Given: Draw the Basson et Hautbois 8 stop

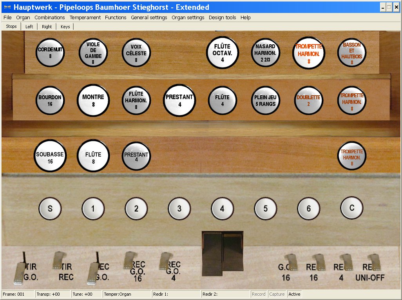Looking at the screenshot, I should coord(352,53).
